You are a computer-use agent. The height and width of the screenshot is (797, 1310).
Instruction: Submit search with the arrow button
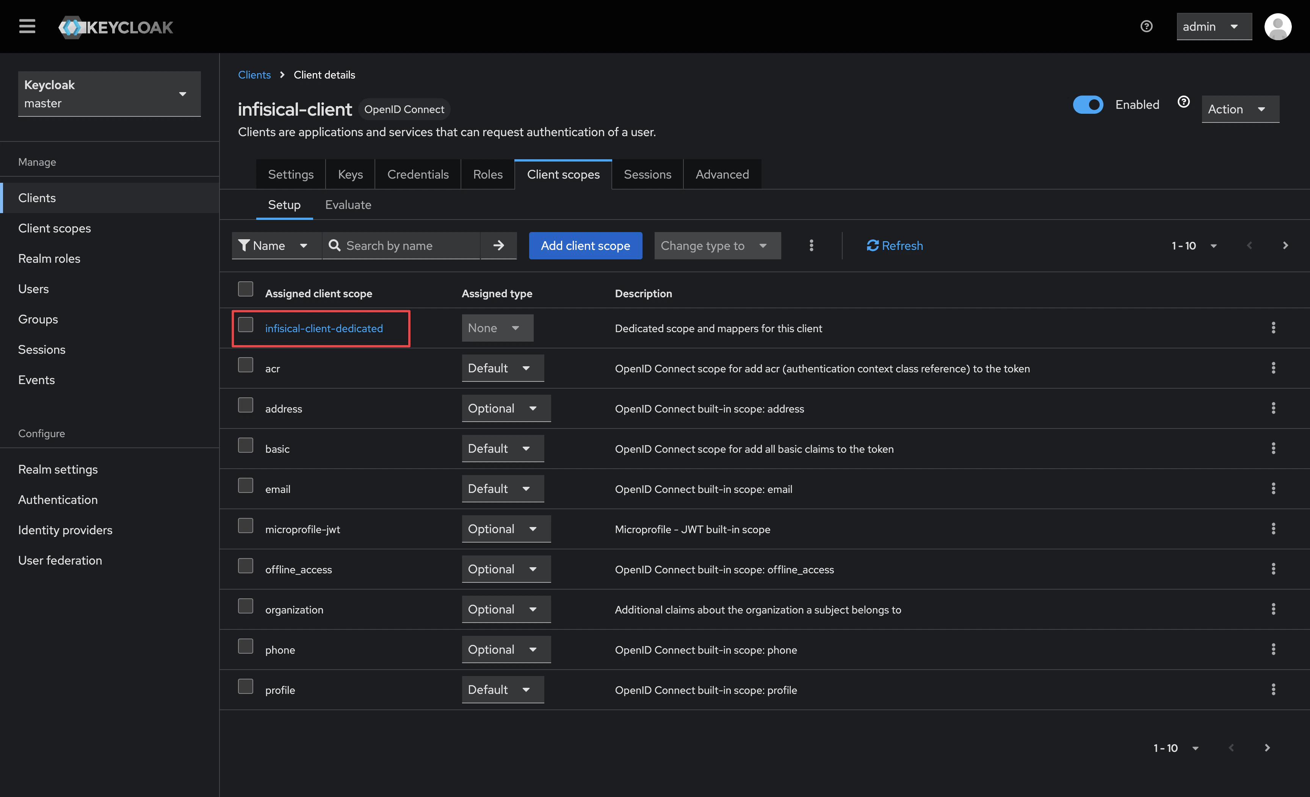(x=498, y=245)
